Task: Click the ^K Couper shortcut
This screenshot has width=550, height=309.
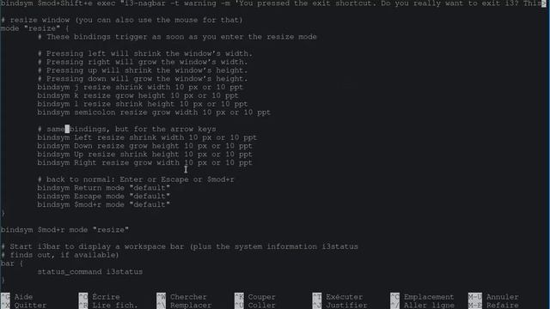Action: click(255, 297)
